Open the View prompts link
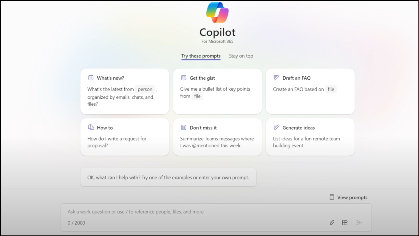The image size is (419, 236). (352, 197)
